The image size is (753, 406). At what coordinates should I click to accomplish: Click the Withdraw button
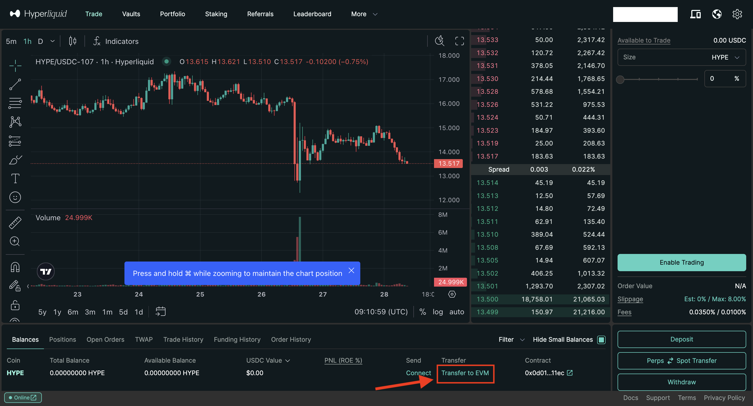pos(681,382)
